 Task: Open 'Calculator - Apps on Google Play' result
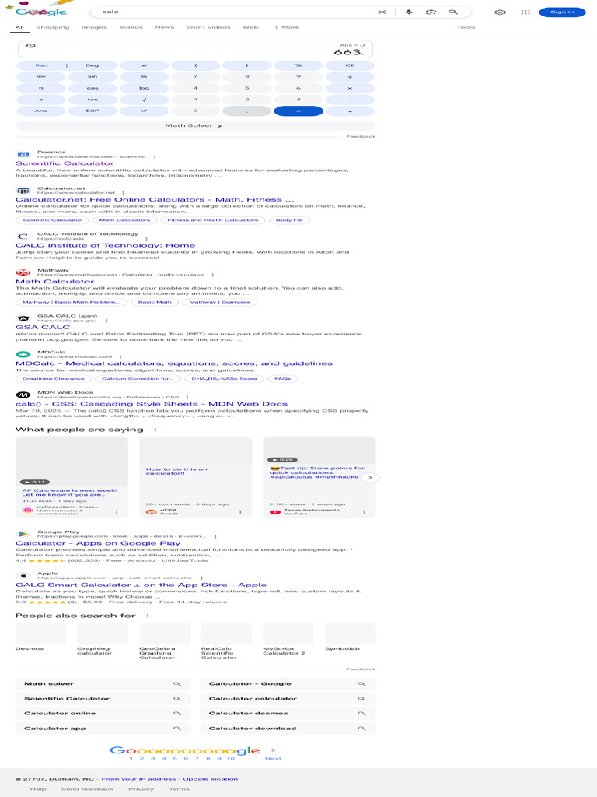click(98, 543)
